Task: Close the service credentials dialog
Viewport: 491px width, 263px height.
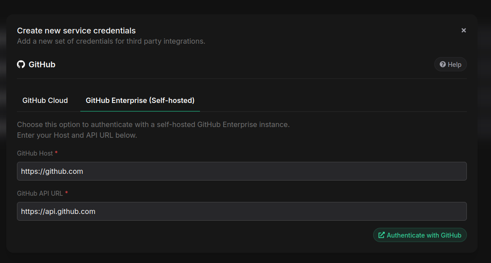Action: click(464, 30)
